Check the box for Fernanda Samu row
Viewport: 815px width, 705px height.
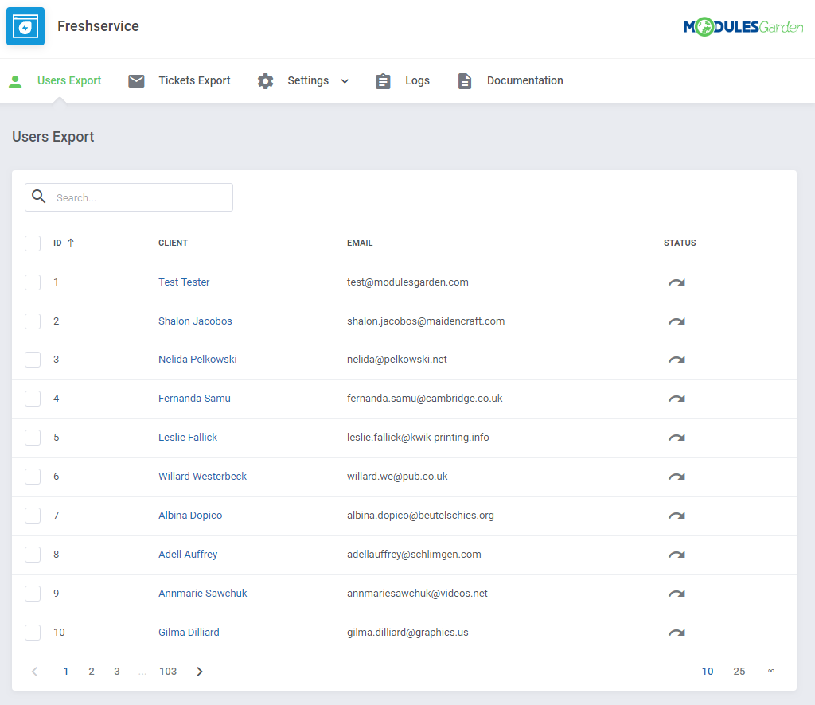pos(33,399)
